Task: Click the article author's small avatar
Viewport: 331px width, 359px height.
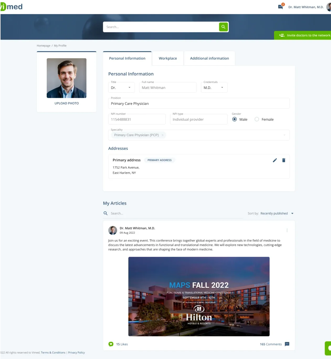Action: (113, 230)
